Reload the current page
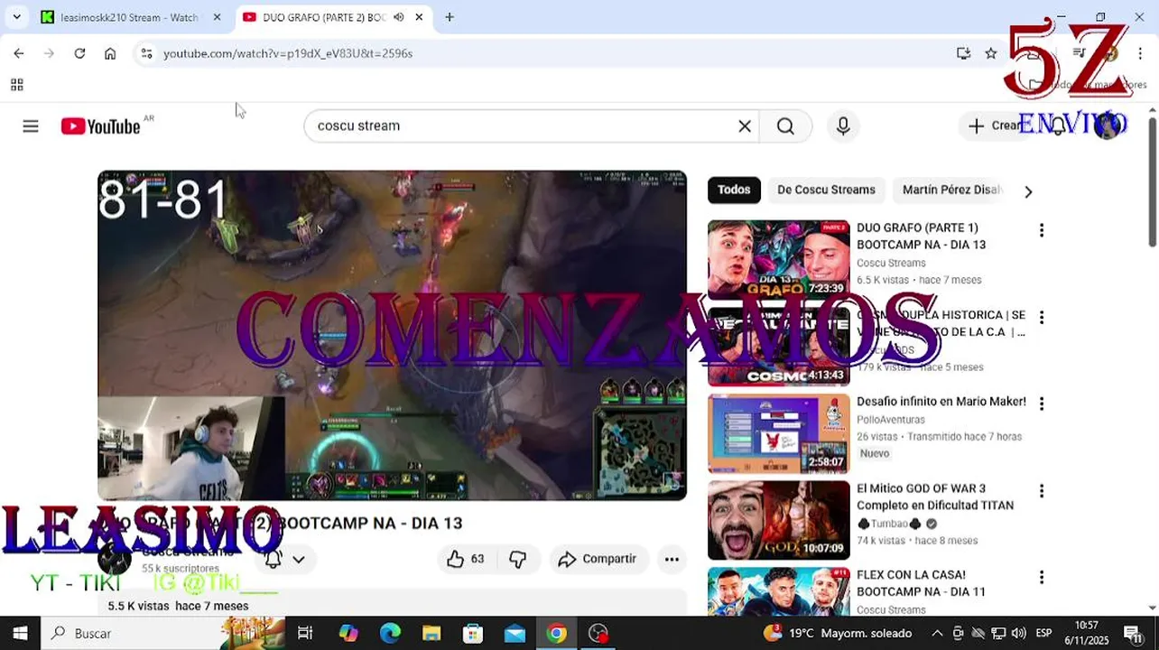This screenshot has height=650, width=1159. coord(79,53)
